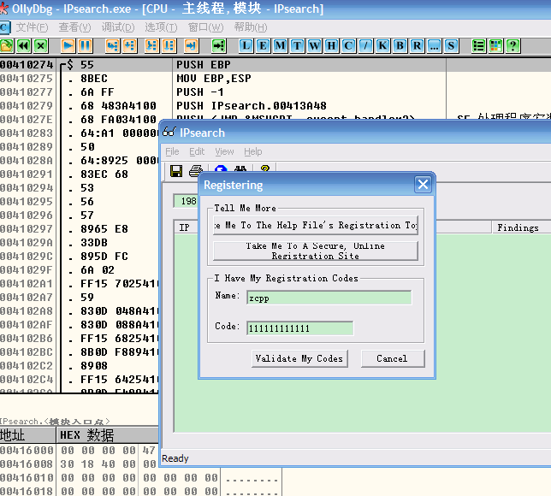This screenshot has width=551, height=496.
Task: Open Handles window with H button
Action: pyautogui.click(x=331, y=46)
